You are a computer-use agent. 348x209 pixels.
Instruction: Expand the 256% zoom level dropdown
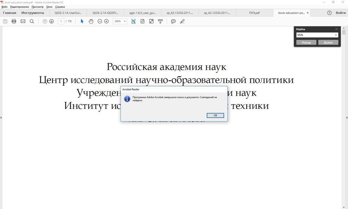pos(125,21)
